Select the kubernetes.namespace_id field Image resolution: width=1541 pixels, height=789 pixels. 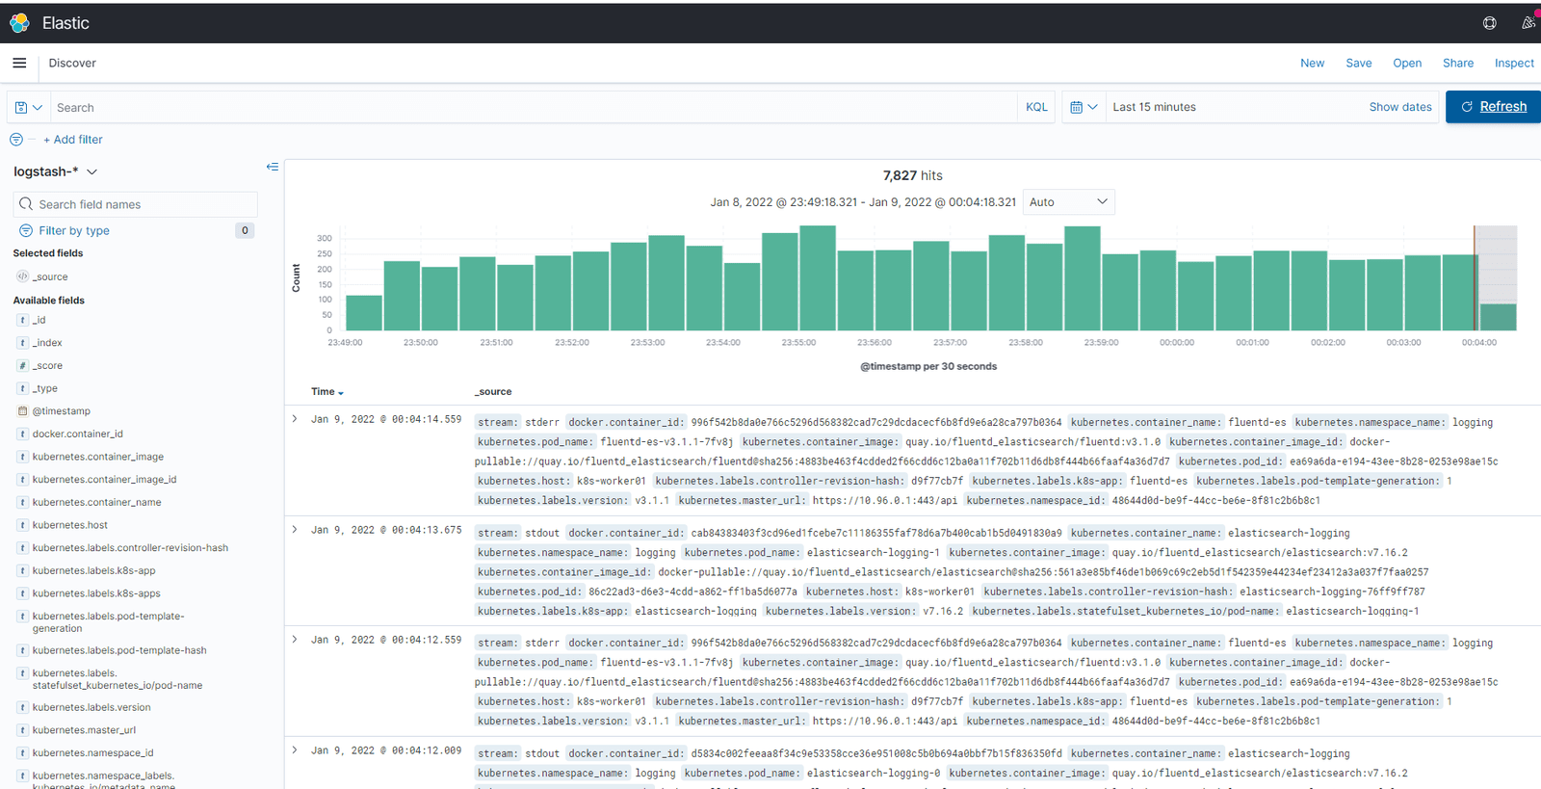92,753
